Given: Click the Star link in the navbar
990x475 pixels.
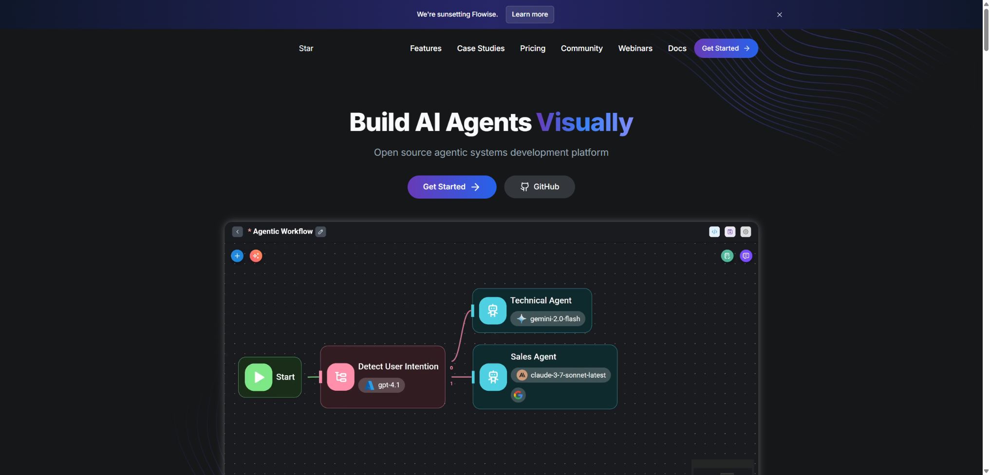Looking at the screenshot, I should click(306, 48).
